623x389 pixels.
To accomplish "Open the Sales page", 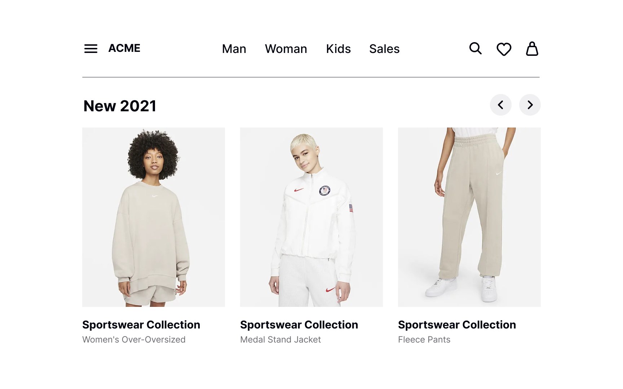I will (384, 49).
